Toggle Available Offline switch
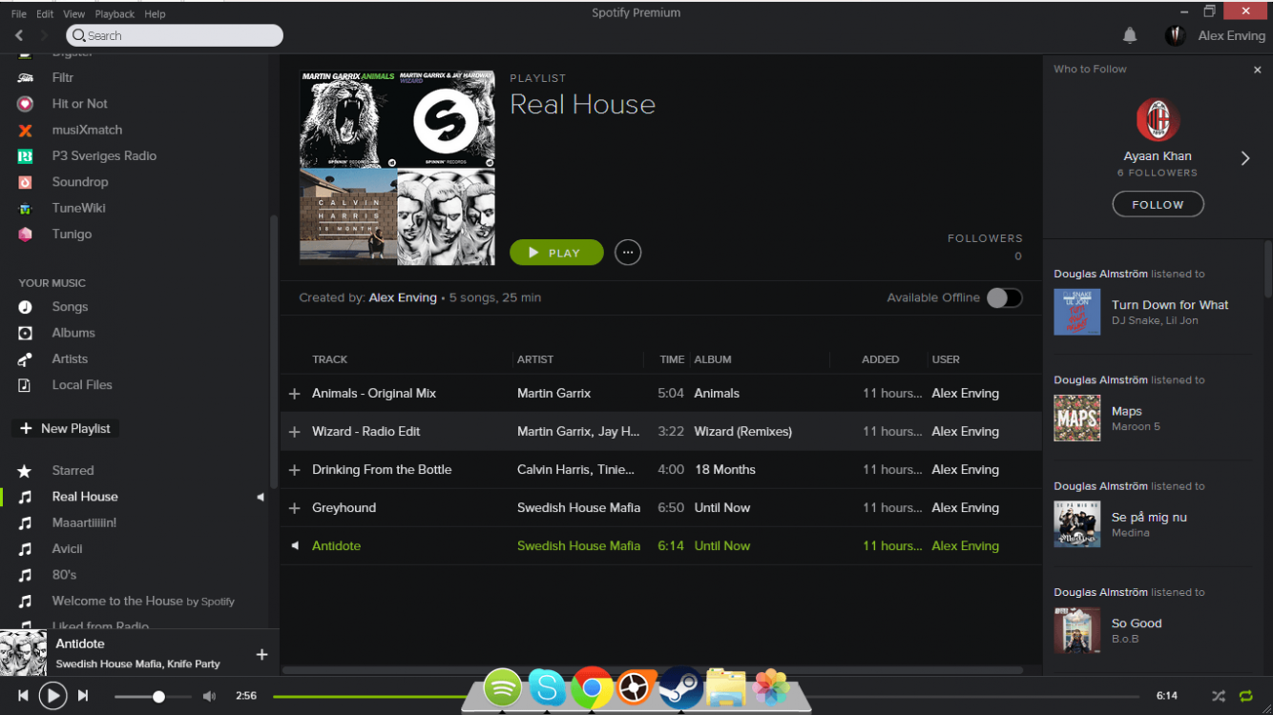 click(x=1004, y=297)
